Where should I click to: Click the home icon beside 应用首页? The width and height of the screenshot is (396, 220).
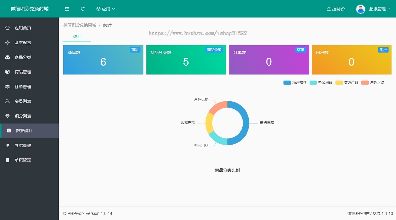click(7, 28)
